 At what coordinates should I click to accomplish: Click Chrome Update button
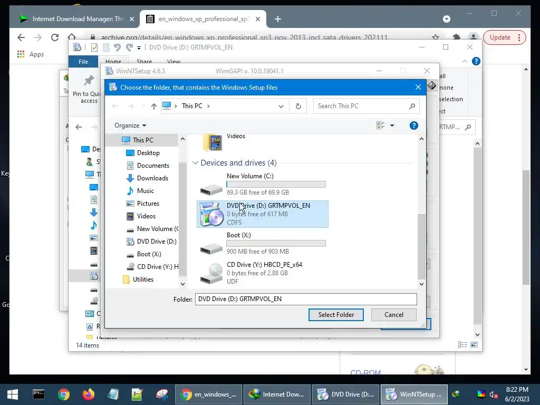click(504, 37)
